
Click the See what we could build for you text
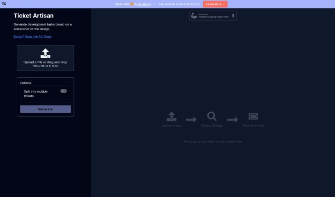[x=180, y=4]
